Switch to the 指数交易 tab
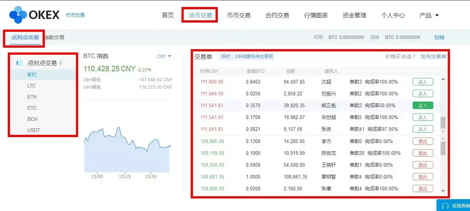The height and width of the screenshot is (211, 470). [54, 37]
